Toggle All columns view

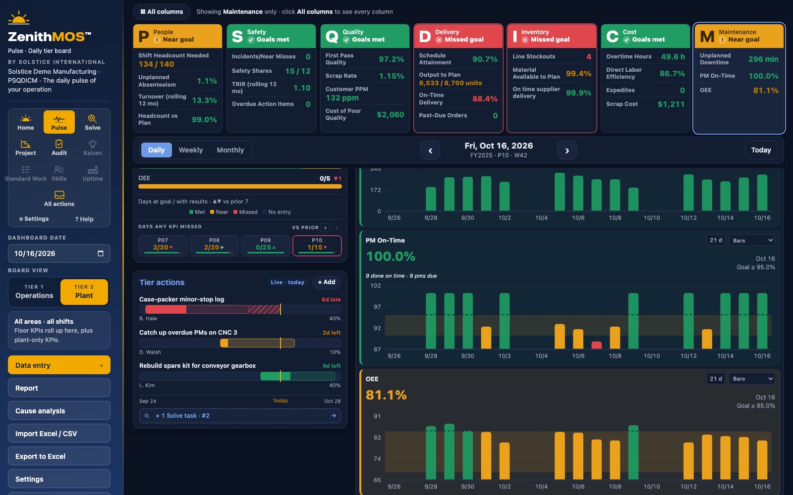[x=162, y=11]
